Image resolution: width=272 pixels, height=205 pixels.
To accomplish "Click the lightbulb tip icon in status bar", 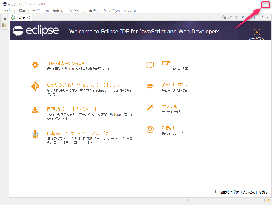I will (x=268, y=201).
